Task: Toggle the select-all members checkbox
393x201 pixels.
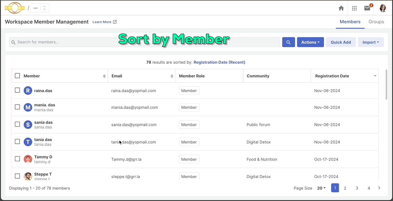Action: click(x=17, y=76)
